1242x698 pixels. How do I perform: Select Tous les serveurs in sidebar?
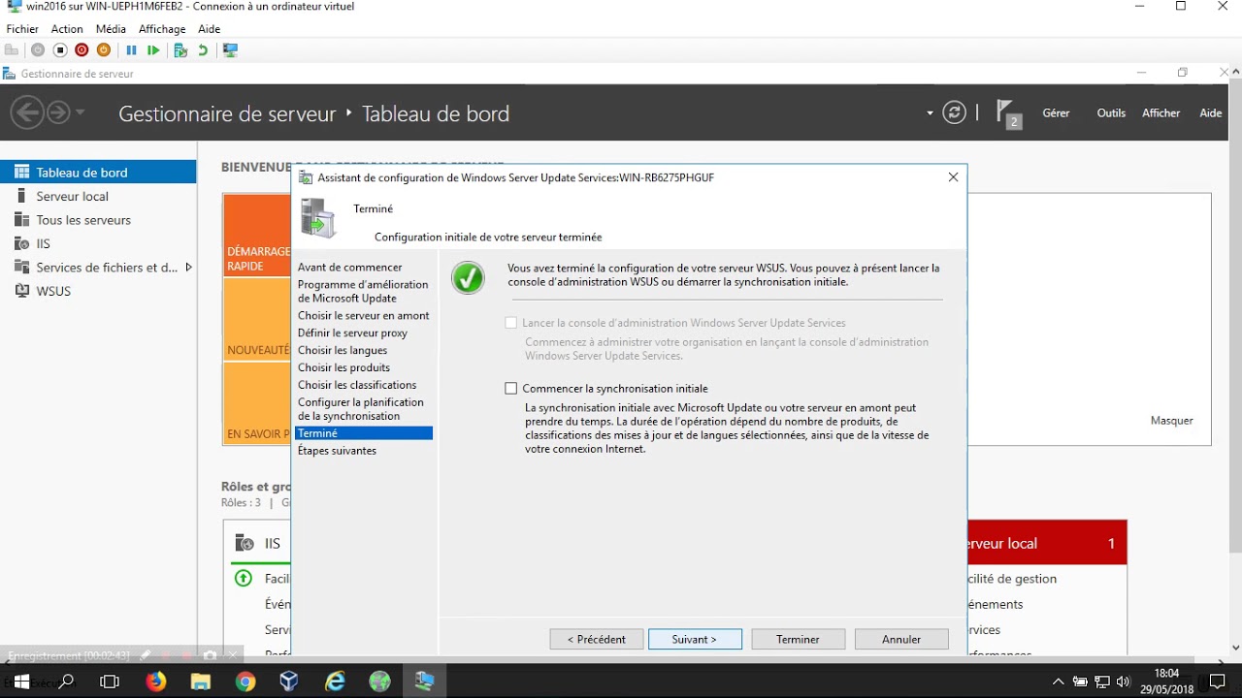click(x=98, y=220)
